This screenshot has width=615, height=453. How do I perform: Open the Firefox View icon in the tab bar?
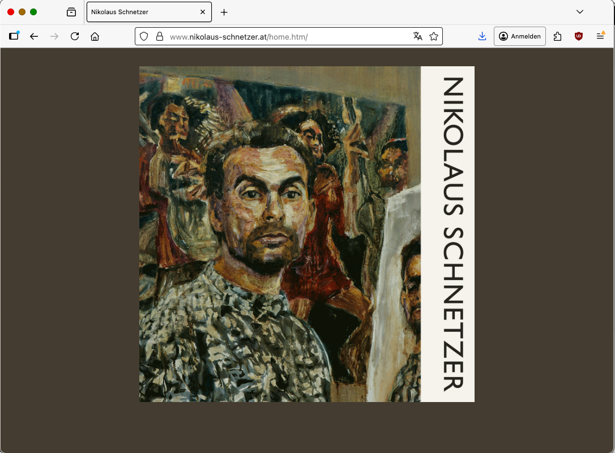[x=71, y=12]
